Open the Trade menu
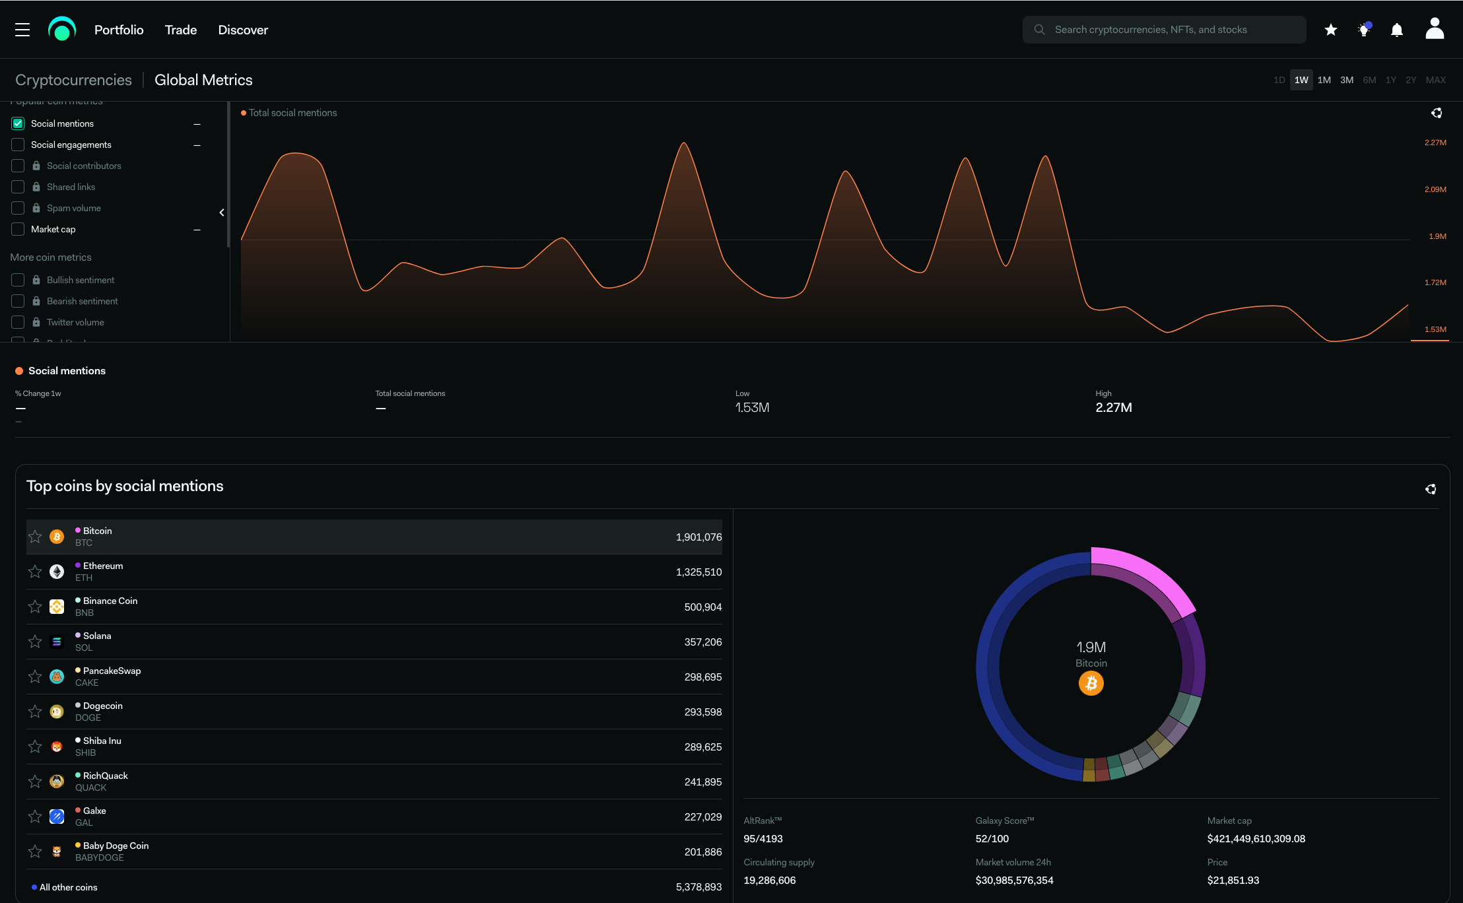Screen dimensions: 1463x903 point(181,30)
